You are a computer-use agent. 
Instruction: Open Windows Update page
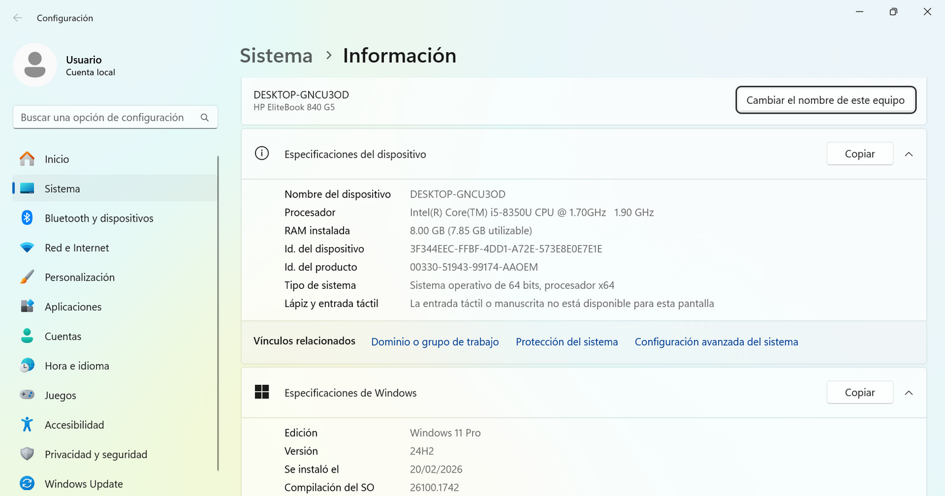115,484
